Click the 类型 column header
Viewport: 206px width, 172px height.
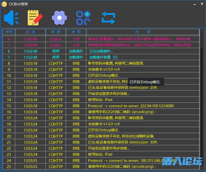pyautogui.click(x=76, y=32)
